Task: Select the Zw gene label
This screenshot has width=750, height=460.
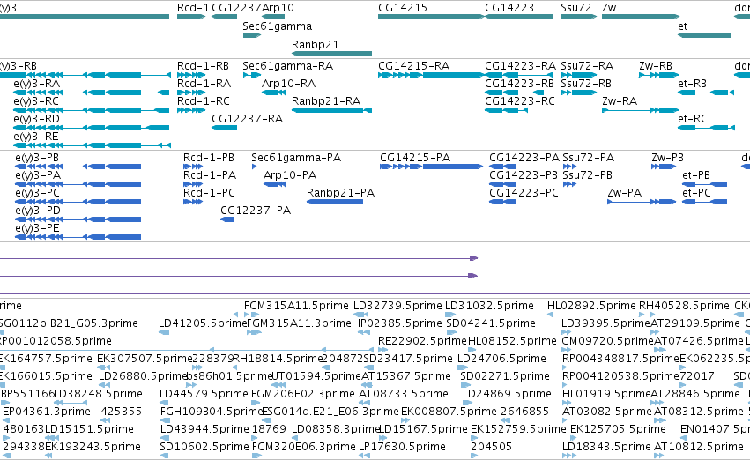Action: [609, 8]
